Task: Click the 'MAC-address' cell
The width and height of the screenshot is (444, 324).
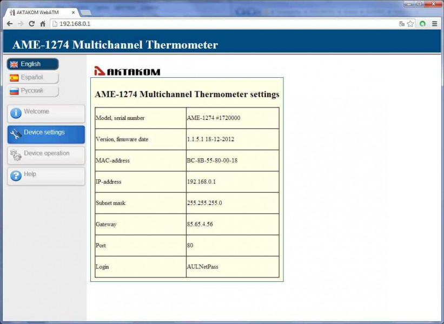Action: pos(141,160)
